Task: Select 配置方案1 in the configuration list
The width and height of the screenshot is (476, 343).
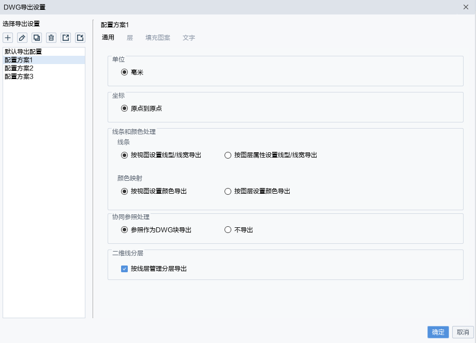Action: [44, 60]
